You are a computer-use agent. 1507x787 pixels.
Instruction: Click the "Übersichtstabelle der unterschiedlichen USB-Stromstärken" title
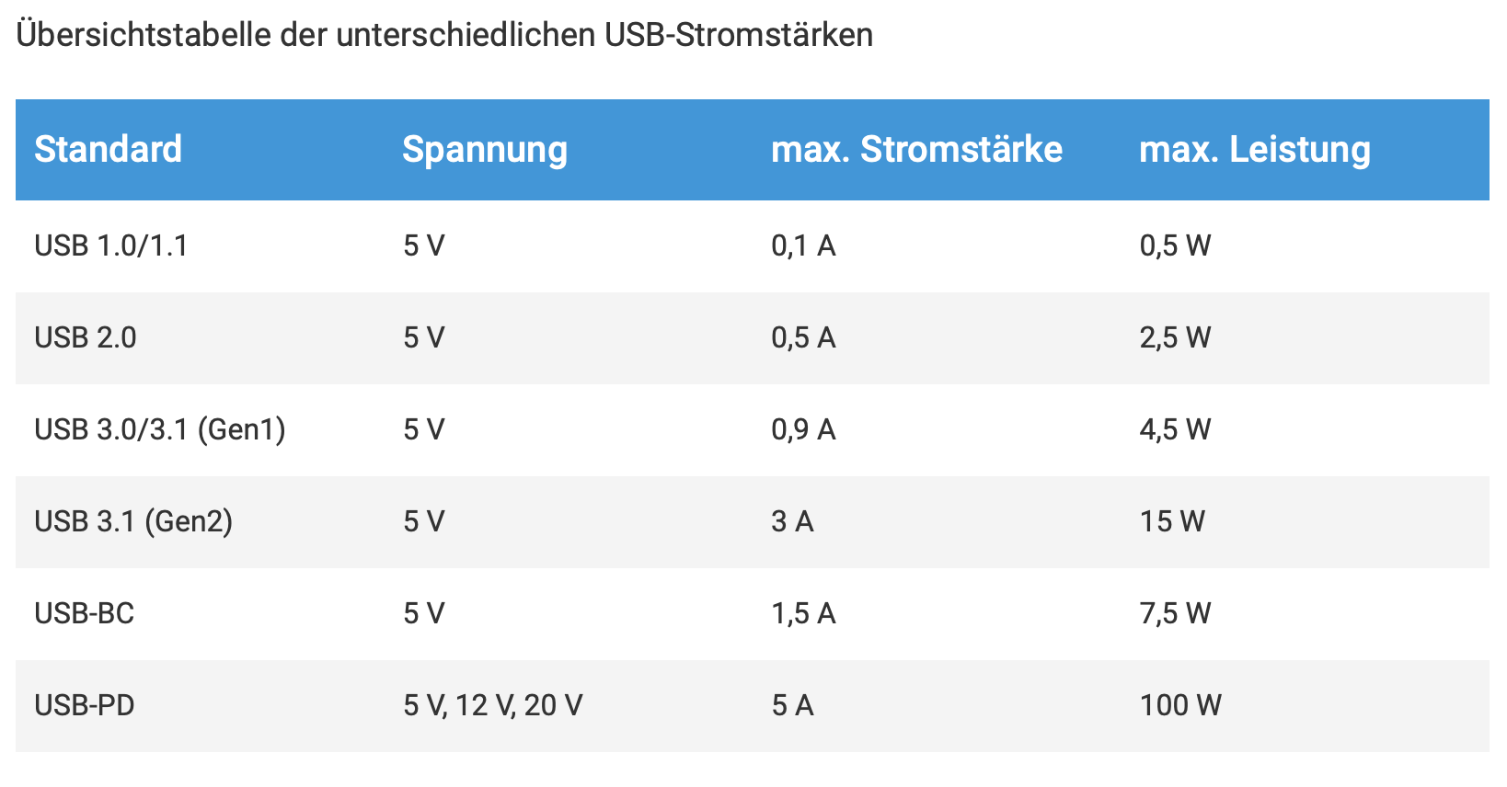pos(444,35)
